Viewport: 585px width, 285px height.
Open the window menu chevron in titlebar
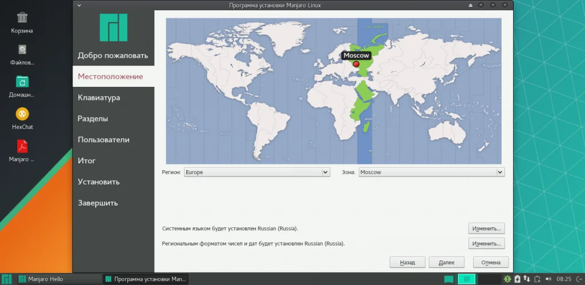(x=79, y=5)
